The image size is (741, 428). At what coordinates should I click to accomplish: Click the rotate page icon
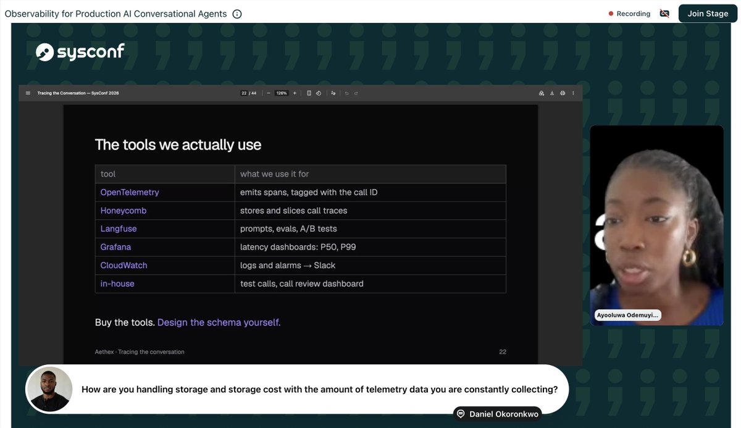[x=318, y=93]
